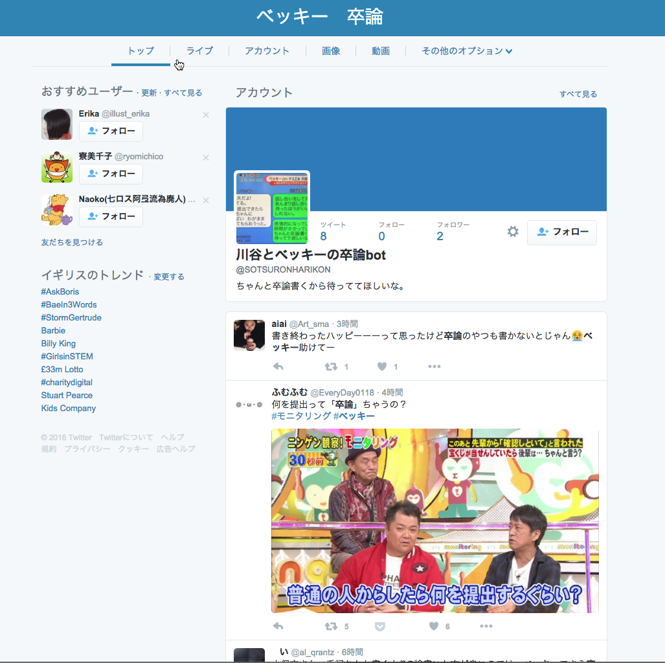Click すべて見る next to suggested users

click(183, 93)
